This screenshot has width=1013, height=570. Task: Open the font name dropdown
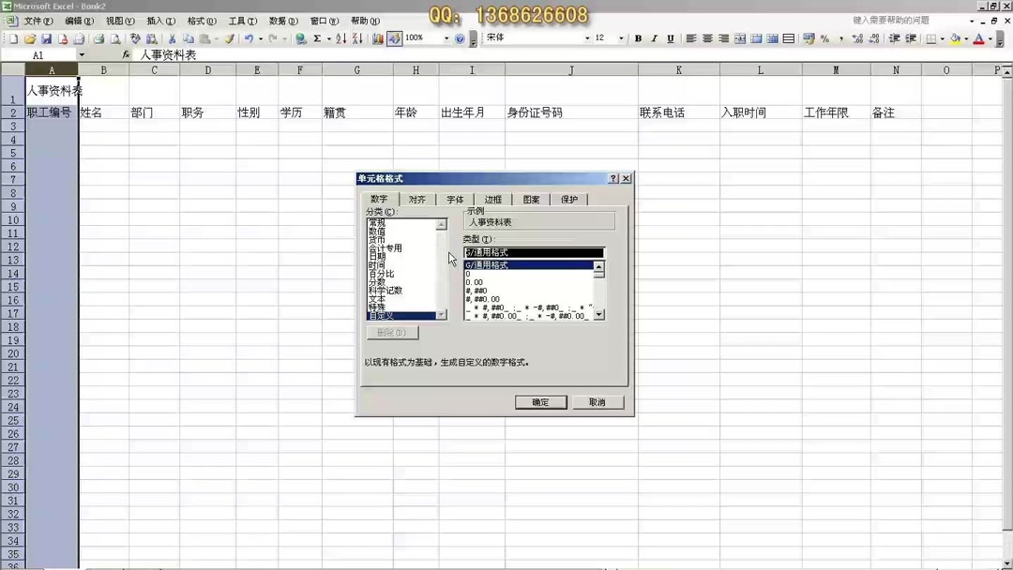(588, 39)
